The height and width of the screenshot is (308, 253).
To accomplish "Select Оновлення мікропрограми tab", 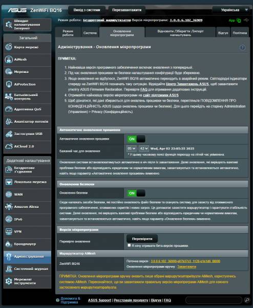I will click(x=122, y=33).
